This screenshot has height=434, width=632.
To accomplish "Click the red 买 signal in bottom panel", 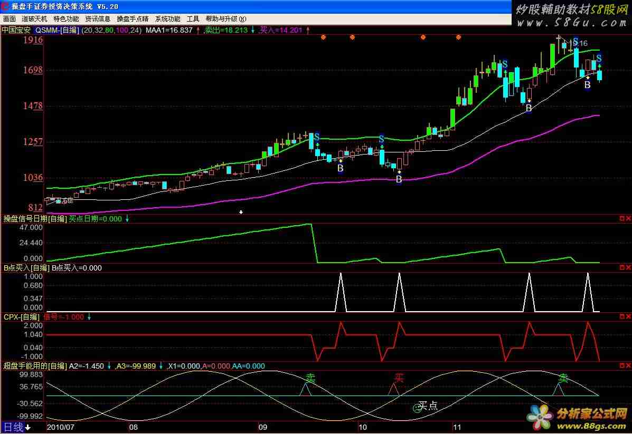I will pyautogui.click(x=399, y=377).
